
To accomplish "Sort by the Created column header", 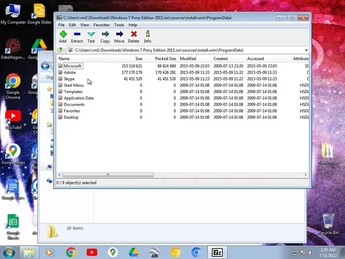I will (x=228, y=59).
